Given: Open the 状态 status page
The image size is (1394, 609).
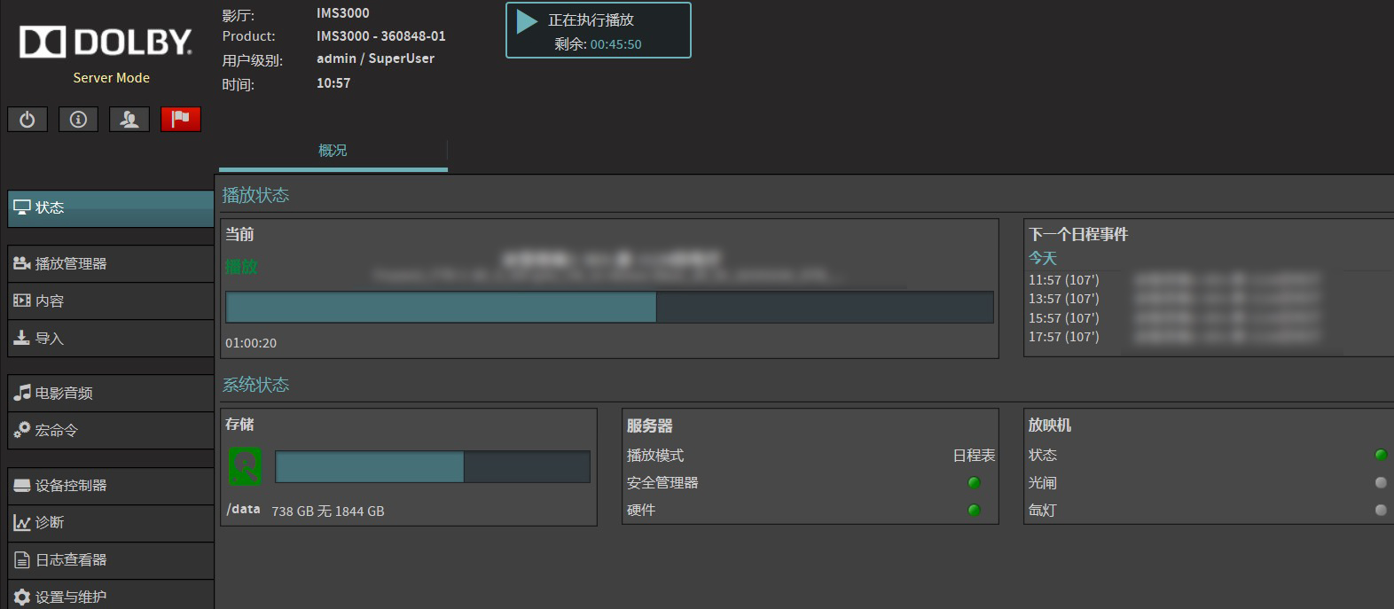Looking at the screenshot, I should click(110, 207).
